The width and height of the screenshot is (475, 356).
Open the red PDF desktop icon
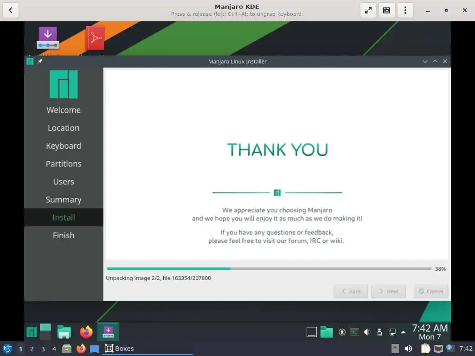click(x=95, y=38)
